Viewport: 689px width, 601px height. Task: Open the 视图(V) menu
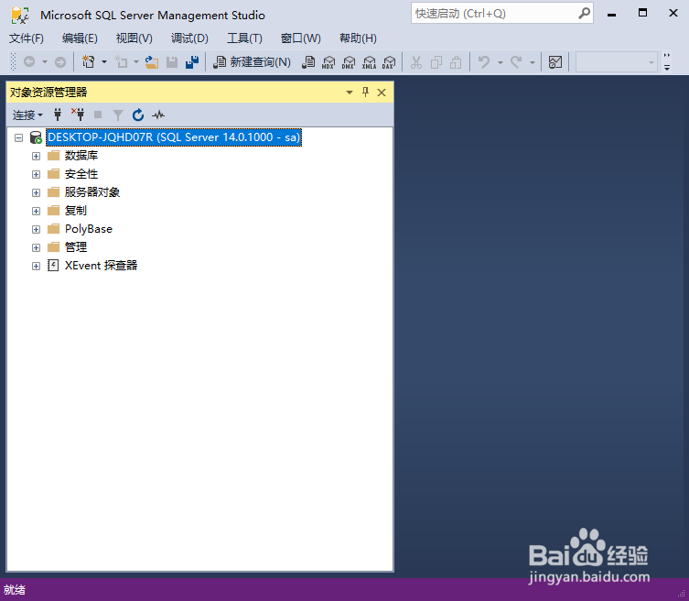tap(134, 38)
